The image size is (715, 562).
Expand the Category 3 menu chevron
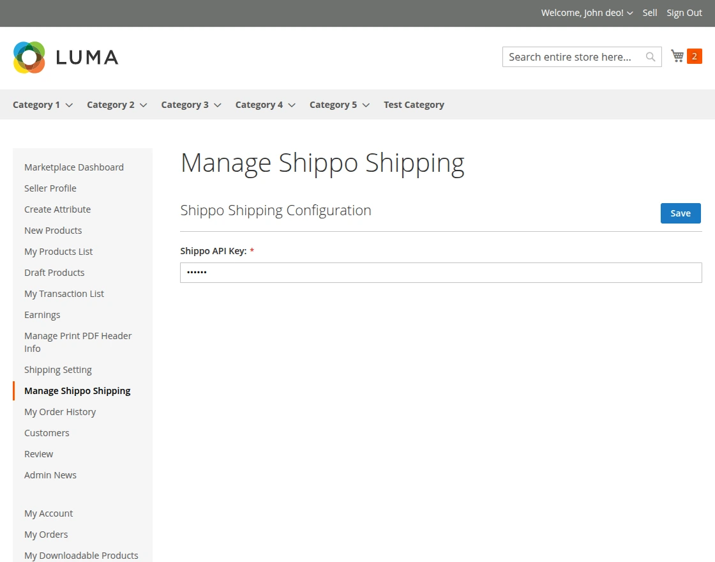[218, 105]
